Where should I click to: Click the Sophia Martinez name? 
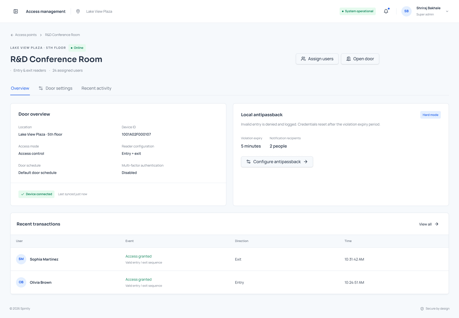(x=44, y=259)
